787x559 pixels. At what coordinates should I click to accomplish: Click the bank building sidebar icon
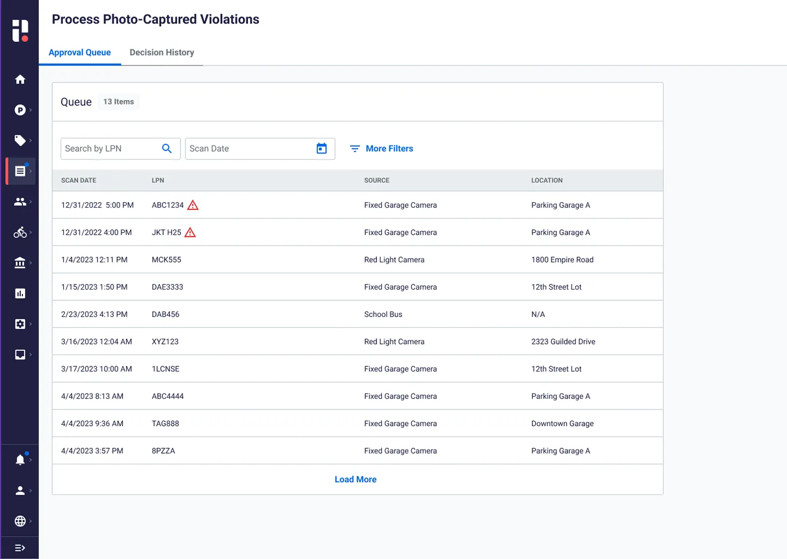click(x=20, y=263)
